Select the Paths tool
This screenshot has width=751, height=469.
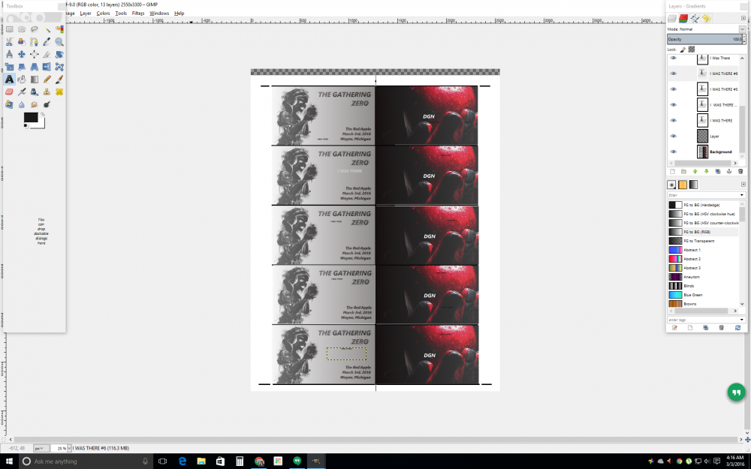pos(34,42)
